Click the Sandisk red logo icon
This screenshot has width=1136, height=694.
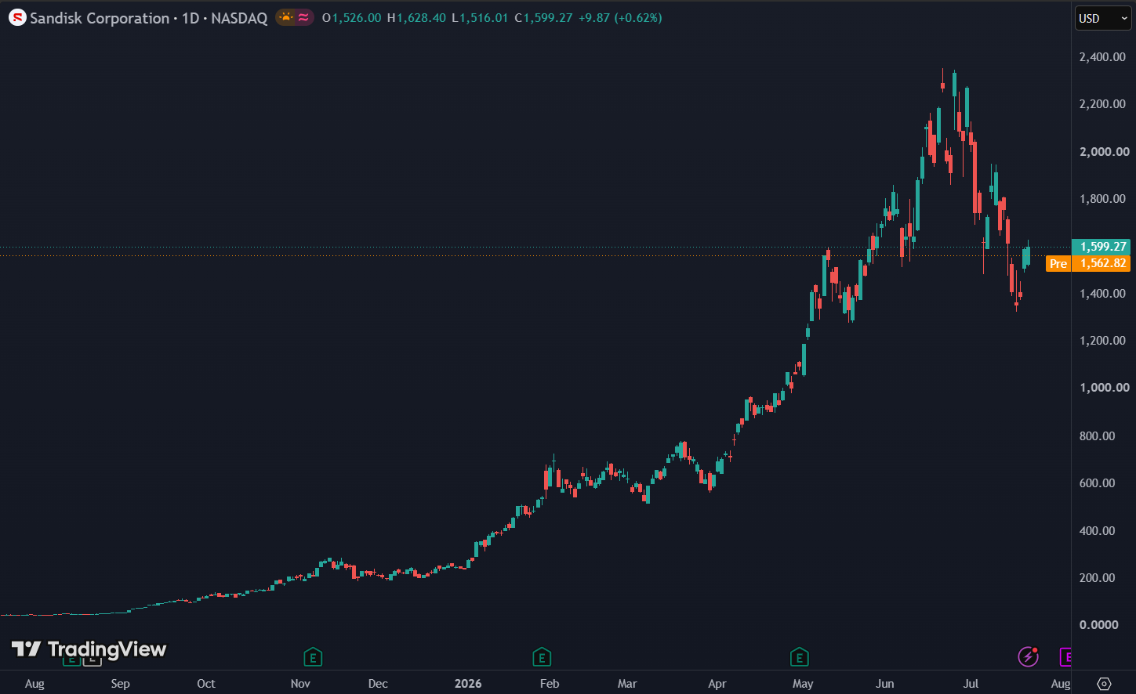[17, 17]
